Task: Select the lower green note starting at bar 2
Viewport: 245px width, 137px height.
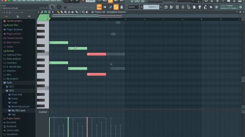Action: pos(78,68)
